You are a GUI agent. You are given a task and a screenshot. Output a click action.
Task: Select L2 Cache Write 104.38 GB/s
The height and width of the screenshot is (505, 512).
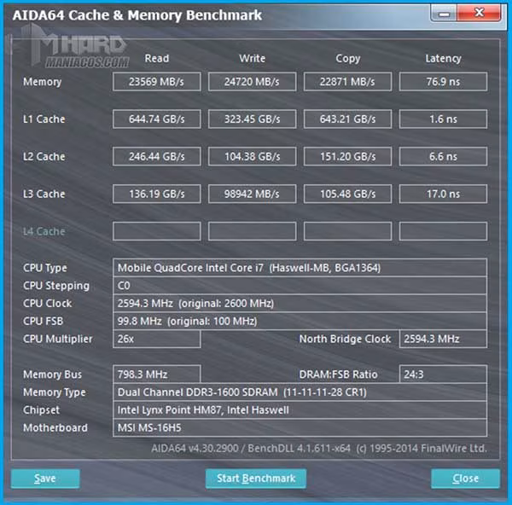(x=252, y=157)
